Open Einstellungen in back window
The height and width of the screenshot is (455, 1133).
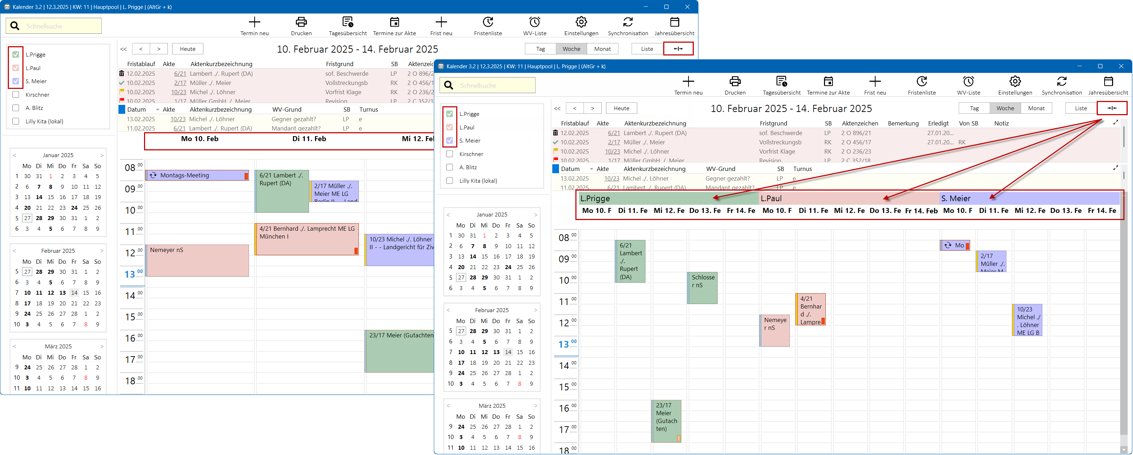pos(581,22)
